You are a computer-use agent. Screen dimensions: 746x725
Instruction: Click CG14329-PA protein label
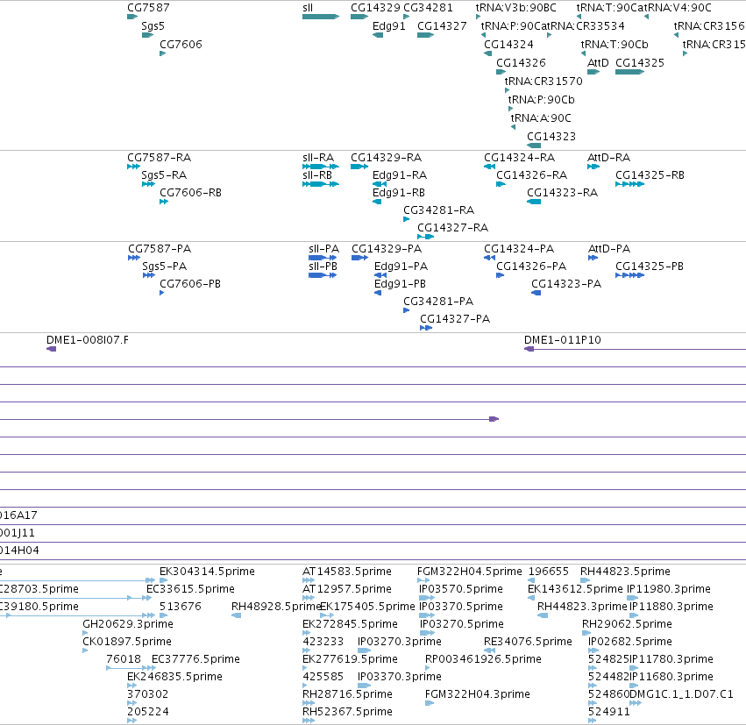tap(387, 249)
